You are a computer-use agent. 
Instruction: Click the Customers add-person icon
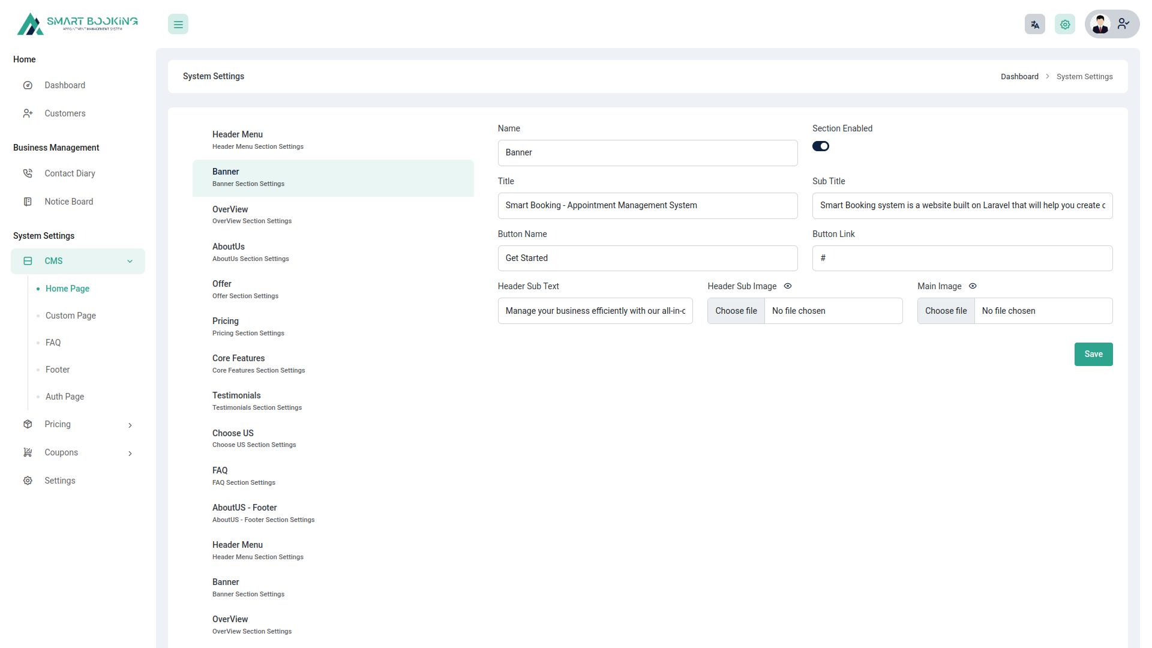point(28,113)
